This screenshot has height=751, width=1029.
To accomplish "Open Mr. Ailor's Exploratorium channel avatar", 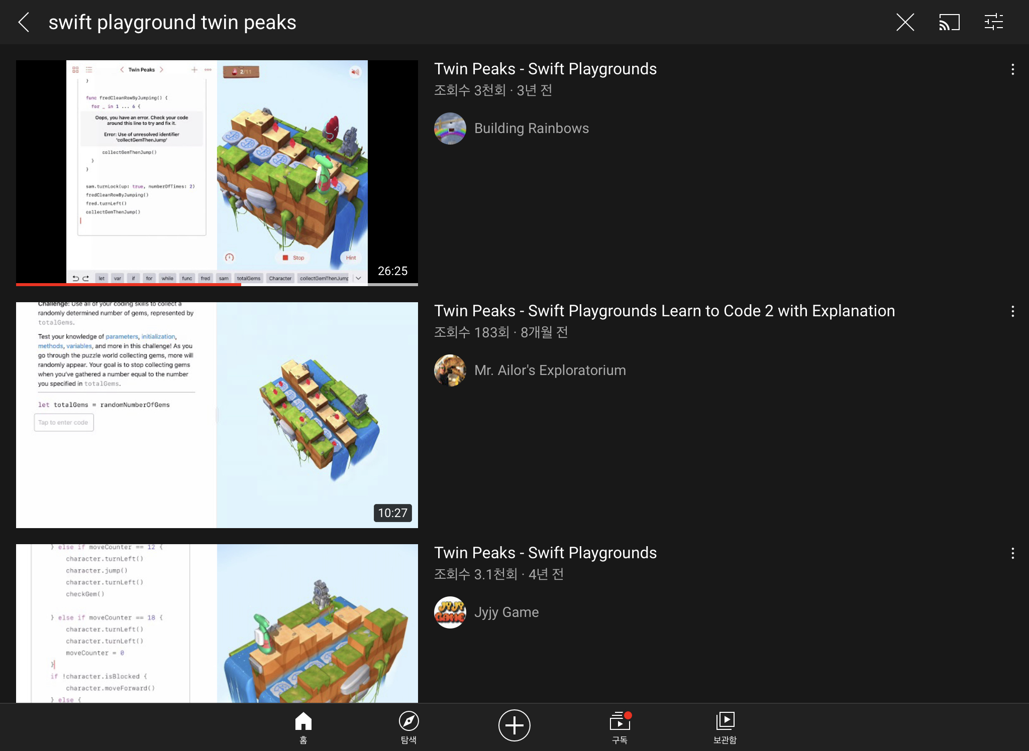I will coord(450,370).
